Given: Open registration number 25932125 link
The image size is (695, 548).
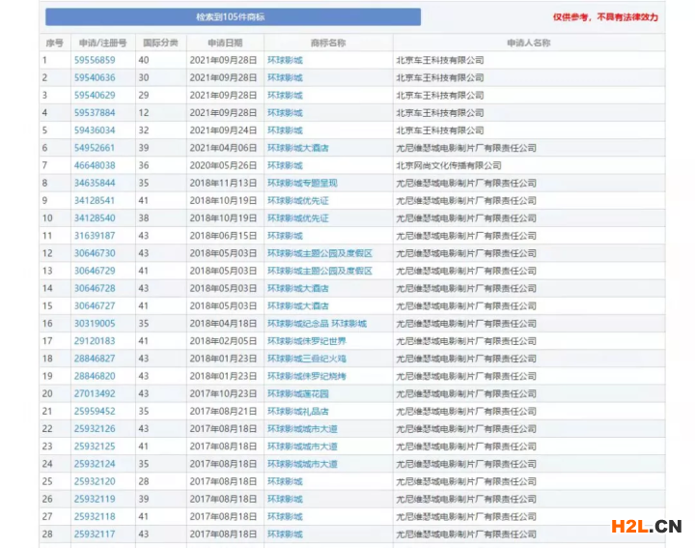Looking at the screenshot, I should point(95,447).
